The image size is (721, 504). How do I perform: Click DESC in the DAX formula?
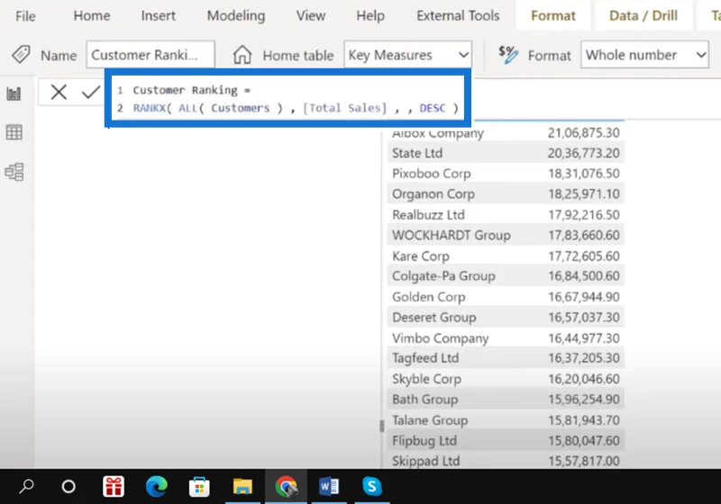pos(433,108)
